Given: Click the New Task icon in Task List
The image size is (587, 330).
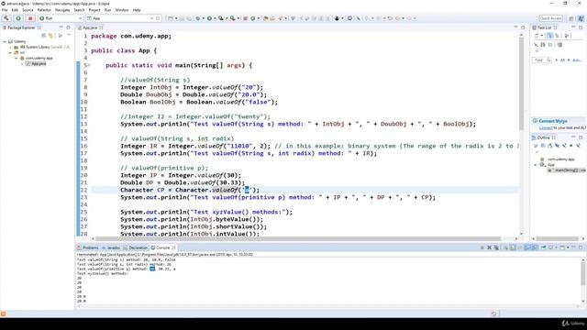Looking at the screenshot, I should [537, 36].
